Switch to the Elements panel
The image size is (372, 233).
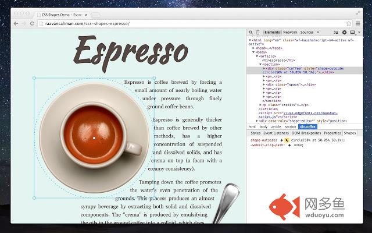click(x=272, y=32)
